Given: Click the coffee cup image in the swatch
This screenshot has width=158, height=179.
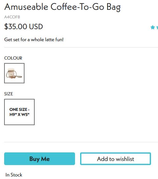Looking at the screenshot, I should coord(14,73).
